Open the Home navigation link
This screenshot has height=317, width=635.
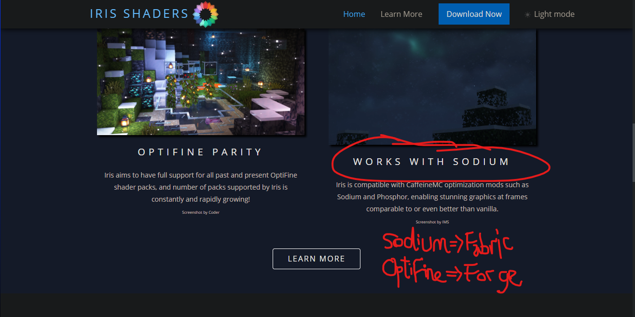pyautogui.click(x=354, y=14)
